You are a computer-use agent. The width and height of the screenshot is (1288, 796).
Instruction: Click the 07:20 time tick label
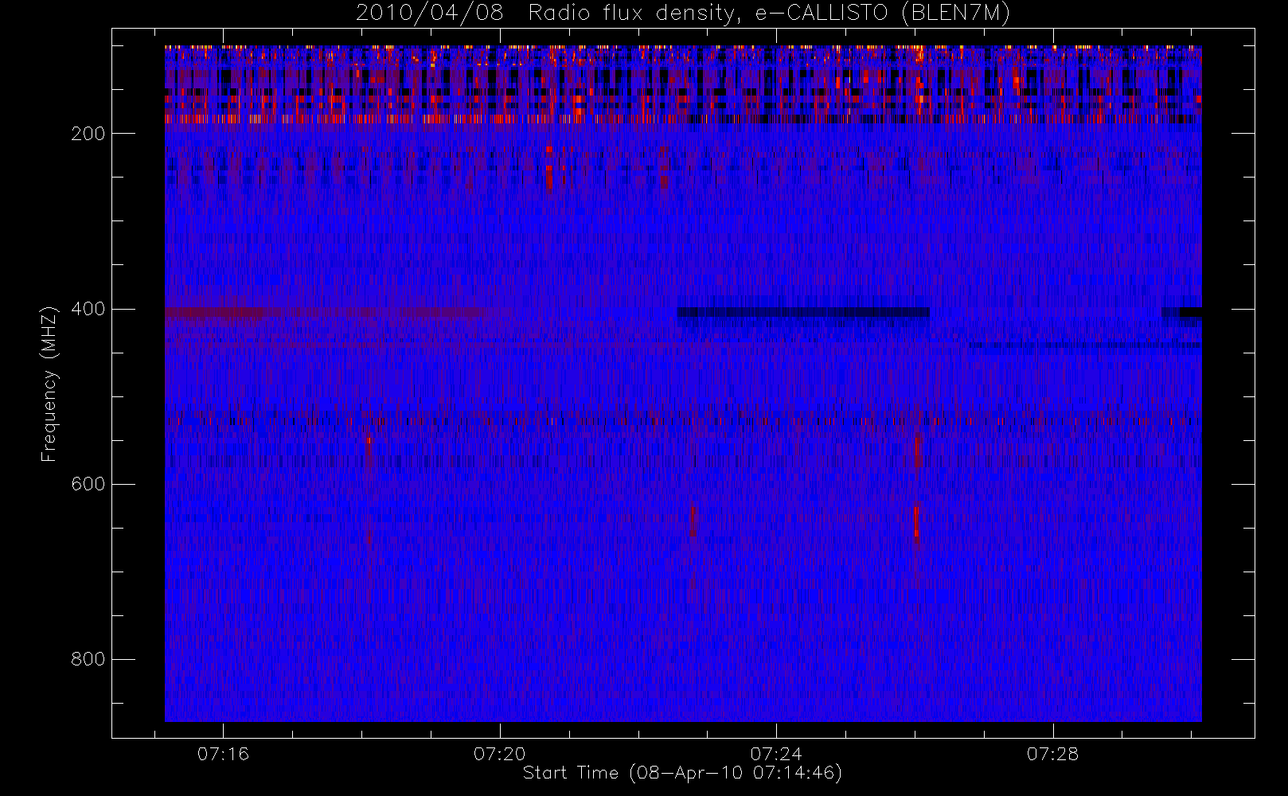(x=500, y=754)
